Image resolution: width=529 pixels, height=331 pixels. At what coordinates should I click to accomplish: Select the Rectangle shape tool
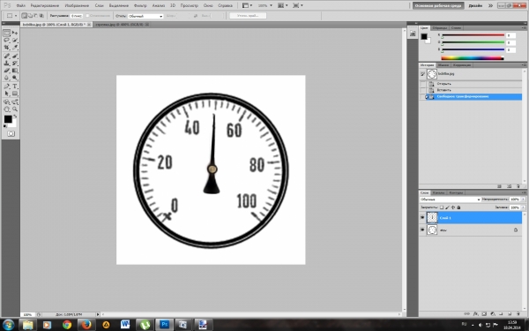15,94
